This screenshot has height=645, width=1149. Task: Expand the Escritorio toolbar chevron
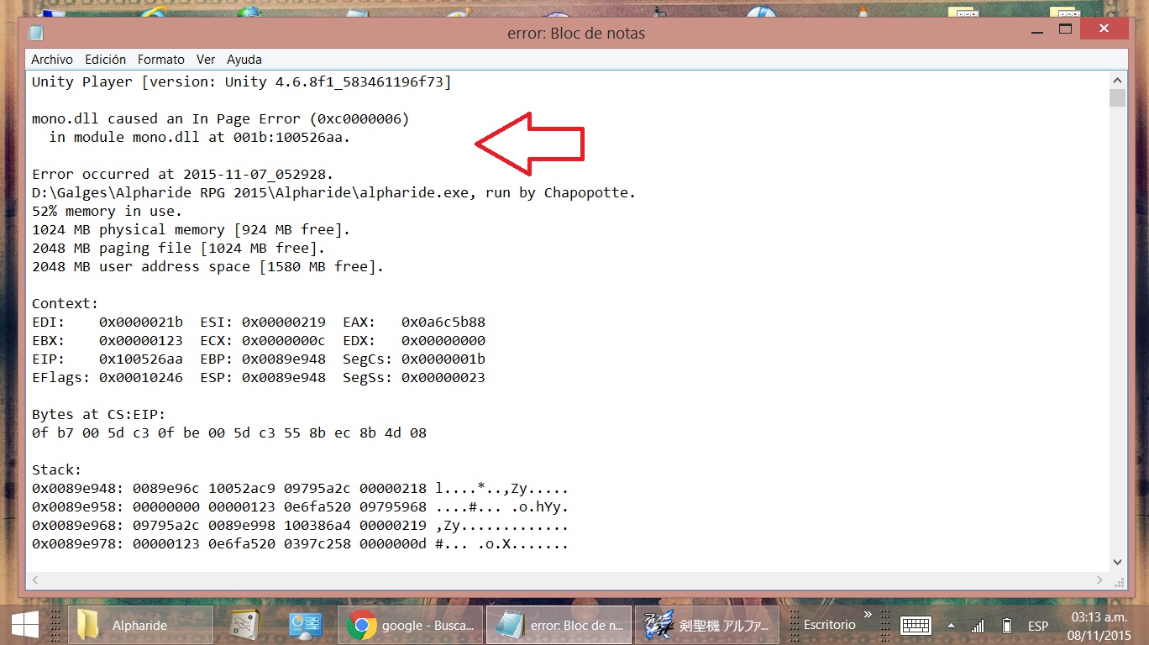tap(868, 616)
